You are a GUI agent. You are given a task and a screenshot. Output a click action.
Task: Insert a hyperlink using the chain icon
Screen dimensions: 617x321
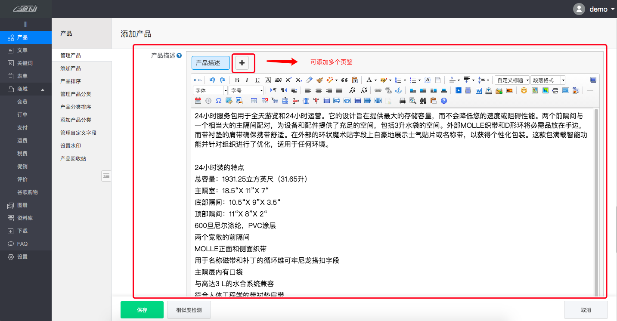coord(378,90)
